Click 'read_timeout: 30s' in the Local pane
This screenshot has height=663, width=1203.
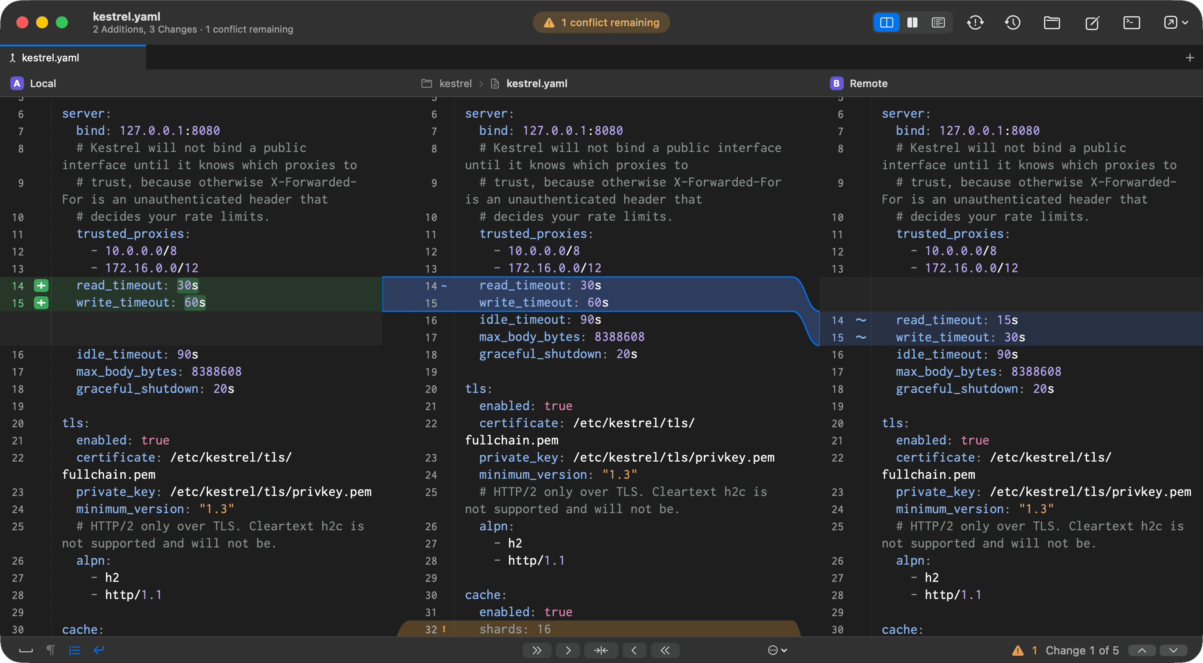pyautogui.click(x=137, y=285)
